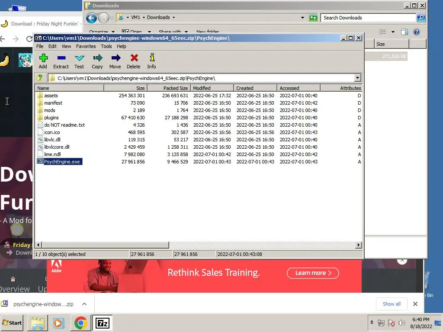
Task: Select the libvlc.dll file
Action: [x=52, y=140]
